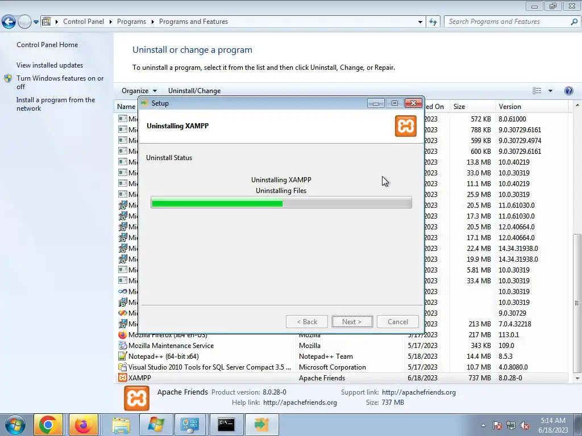Click the < Back button in Setup
This screenshot has height=436, width=582.
307,322
